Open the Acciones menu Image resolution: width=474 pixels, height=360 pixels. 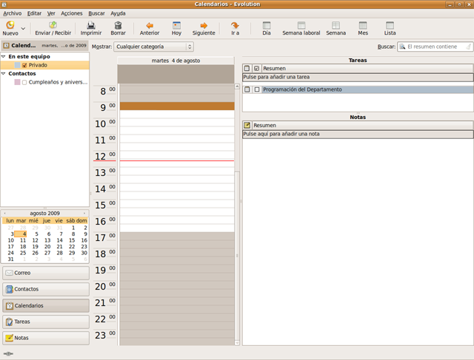tap(72, 13)
